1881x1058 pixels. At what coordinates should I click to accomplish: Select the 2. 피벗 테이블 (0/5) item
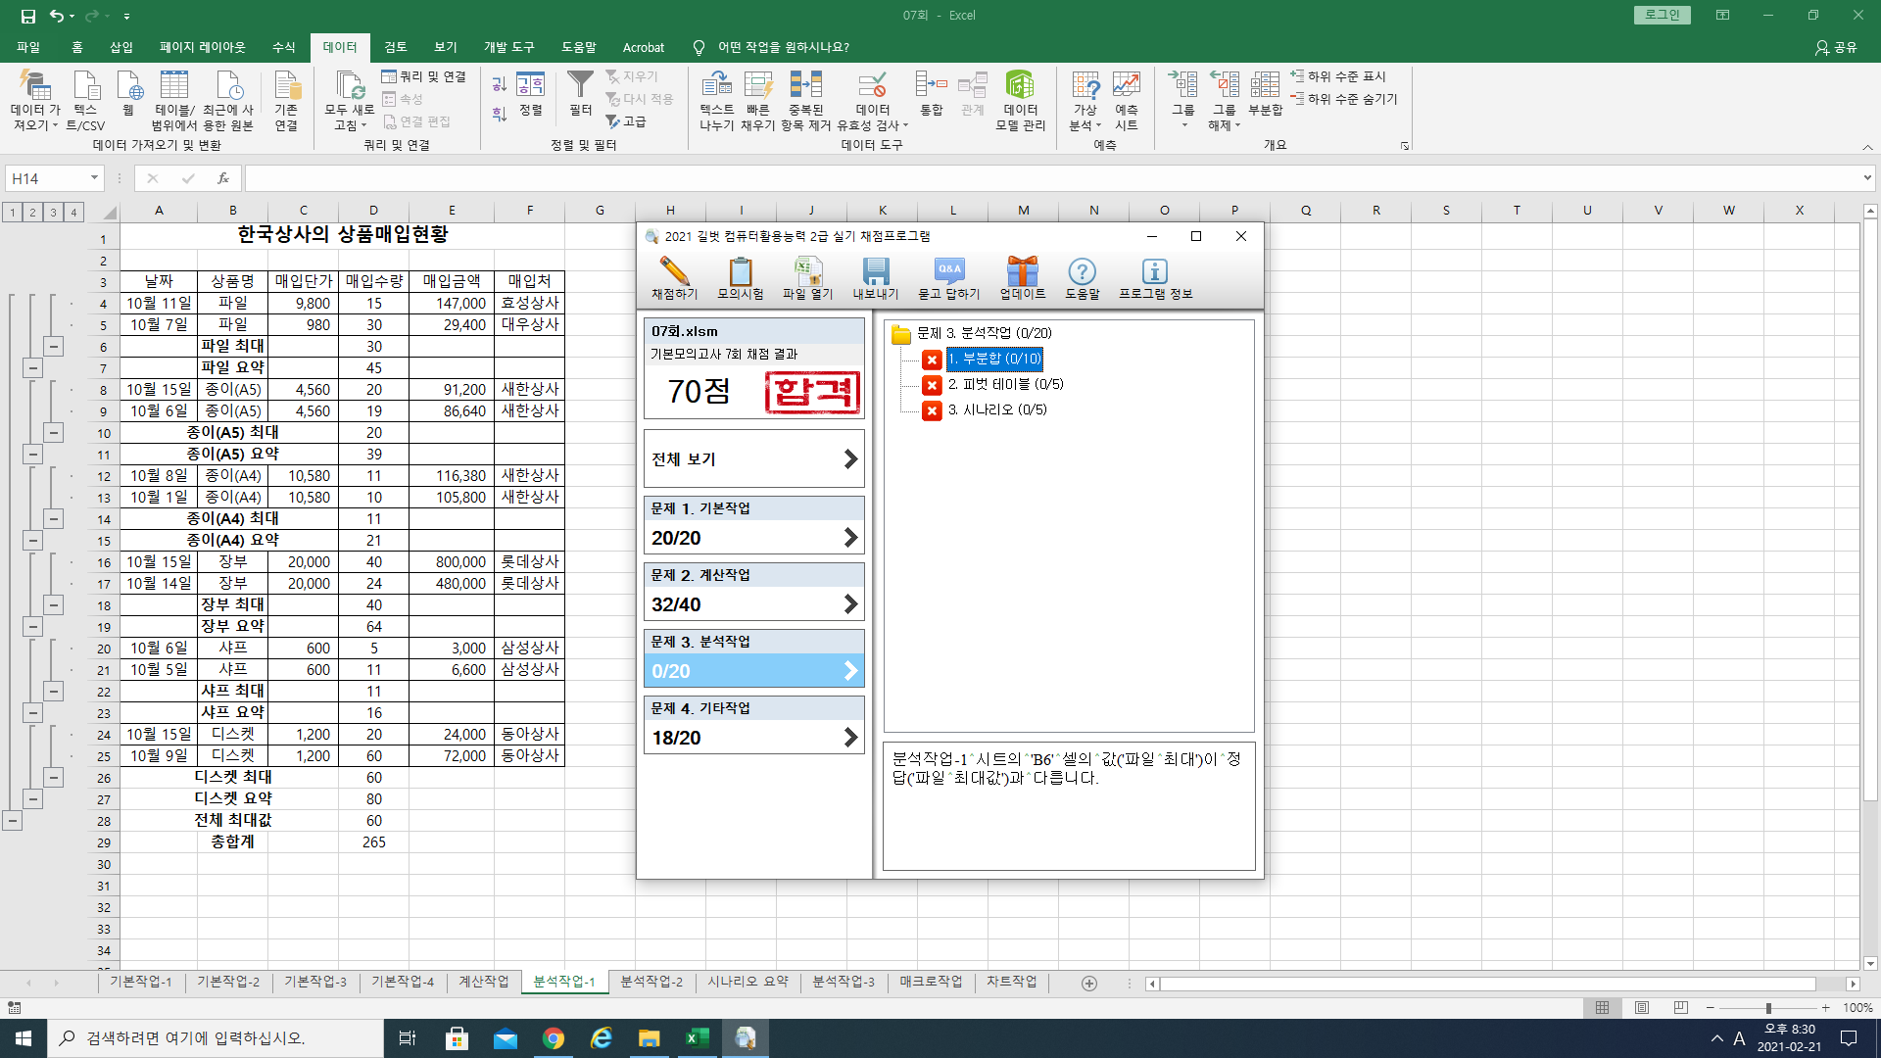1005,384
